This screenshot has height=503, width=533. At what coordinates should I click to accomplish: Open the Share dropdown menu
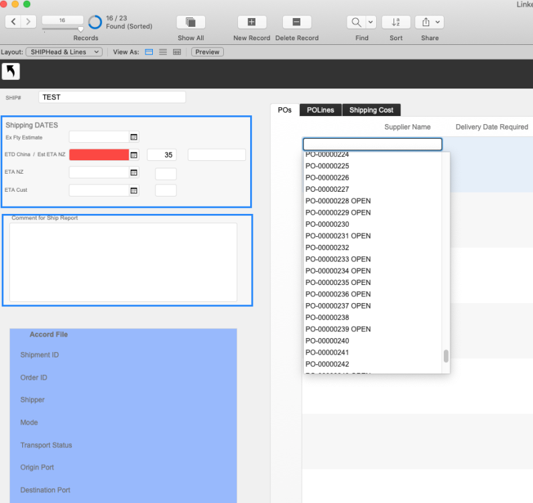(429, 22)
